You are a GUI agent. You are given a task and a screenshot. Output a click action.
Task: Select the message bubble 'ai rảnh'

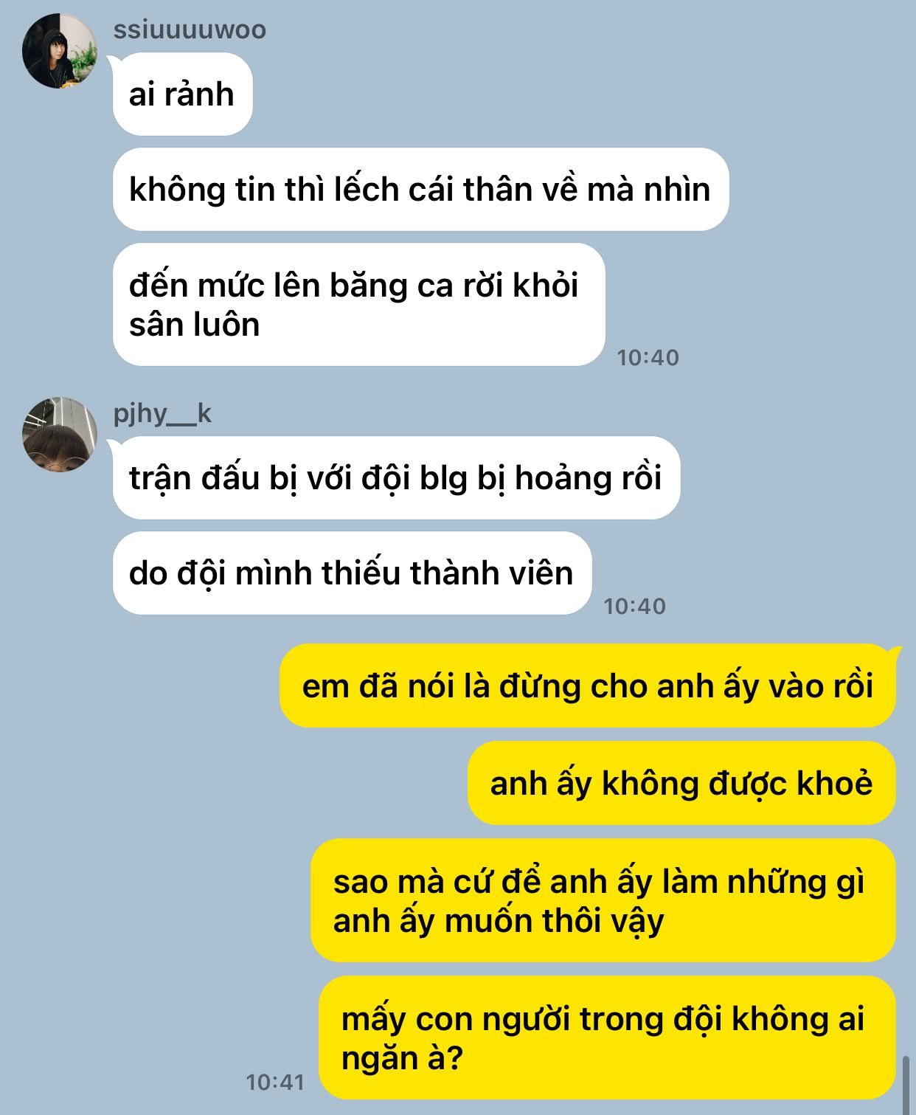(x=182, y=94)
